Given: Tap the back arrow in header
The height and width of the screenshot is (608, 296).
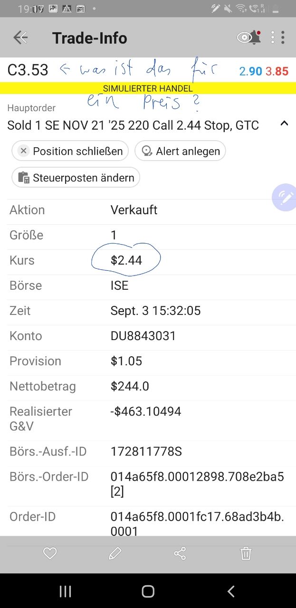Looking at the screenshot, I should click(x=20, y=38).
